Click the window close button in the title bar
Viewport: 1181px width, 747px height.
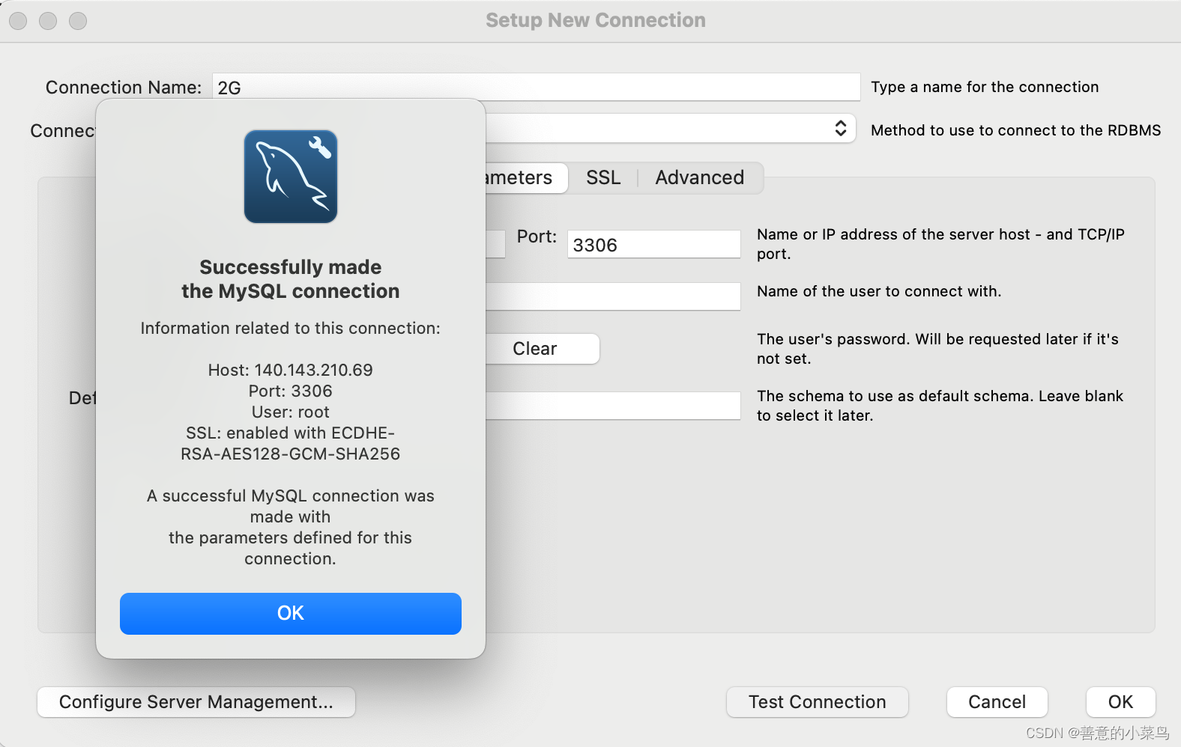(x=19, y=21)
